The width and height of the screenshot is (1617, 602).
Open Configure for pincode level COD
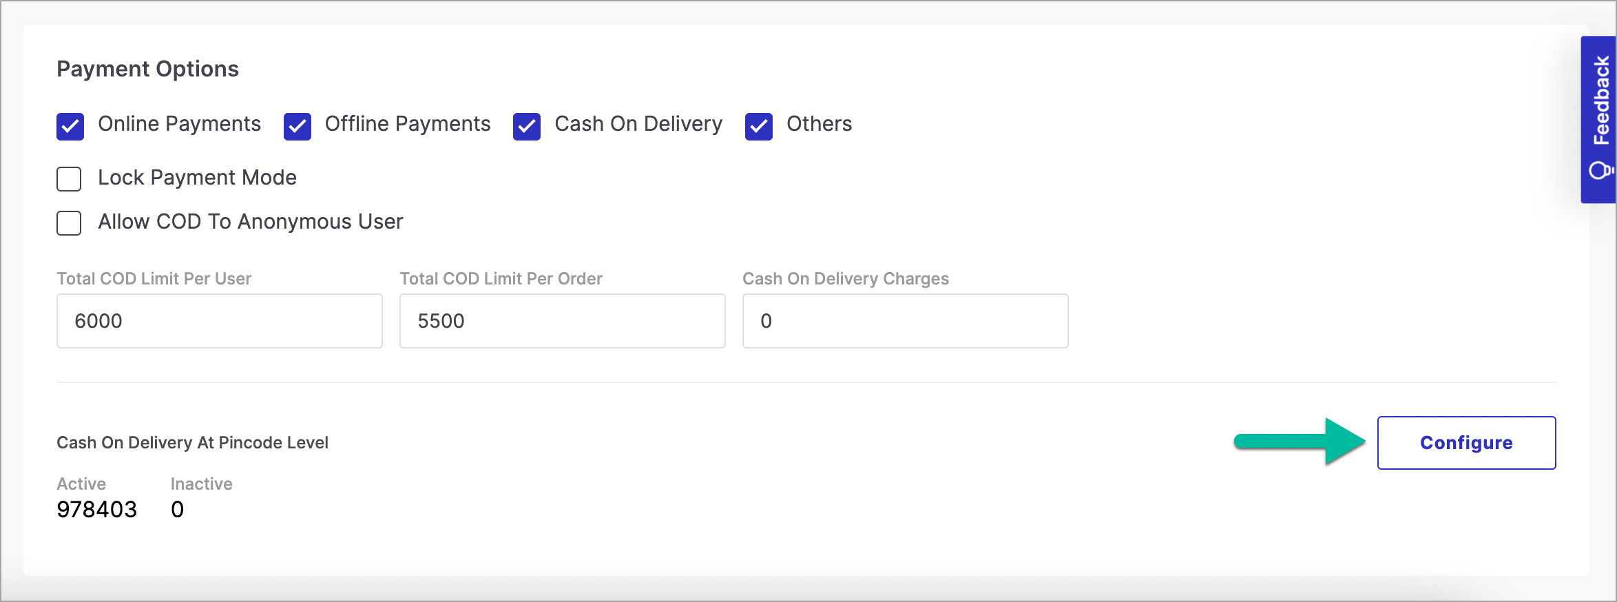tap(1467, 443)
